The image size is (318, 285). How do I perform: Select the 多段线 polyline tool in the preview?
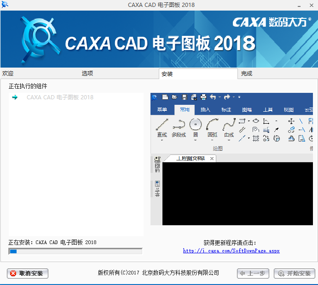pyautogui.click(x=179, y=128)
